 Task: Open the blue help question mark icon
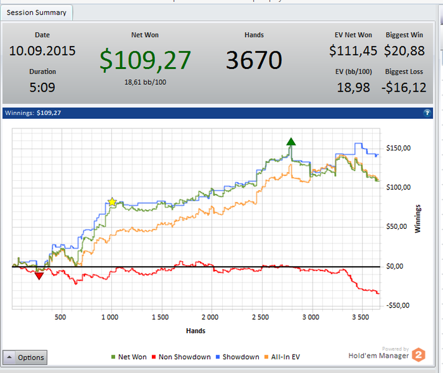pos(427,113)
